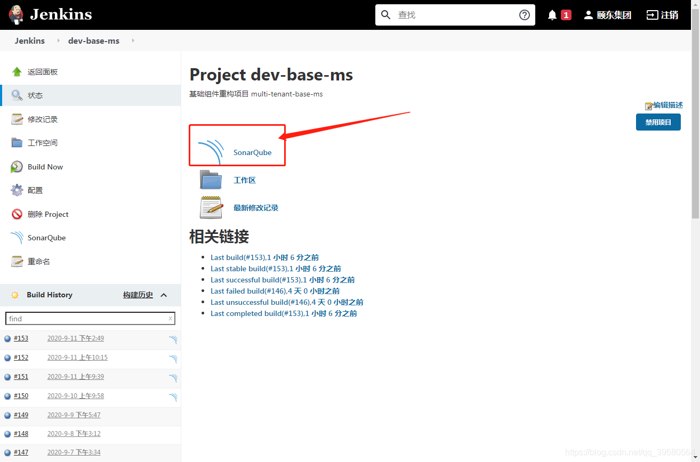This screenshot has width=700, height=462.
Task: Open the Last stable build(#153) link
Action: click(276, 269)
